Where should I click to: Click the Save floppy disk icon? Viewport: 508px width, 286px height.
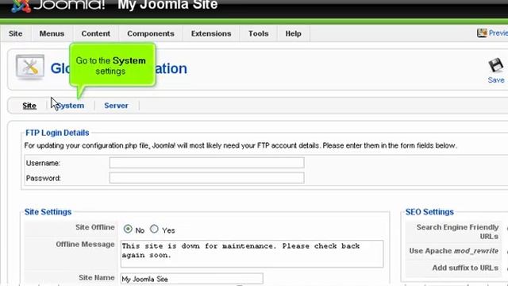(495, 65)
